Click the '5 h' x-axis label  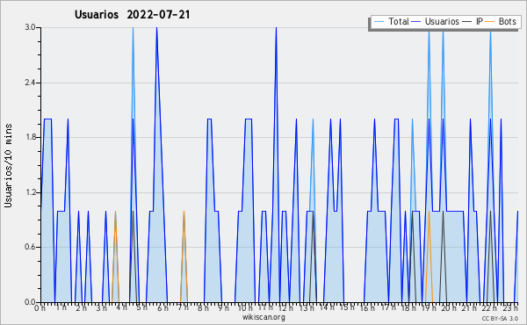[142, 307]
